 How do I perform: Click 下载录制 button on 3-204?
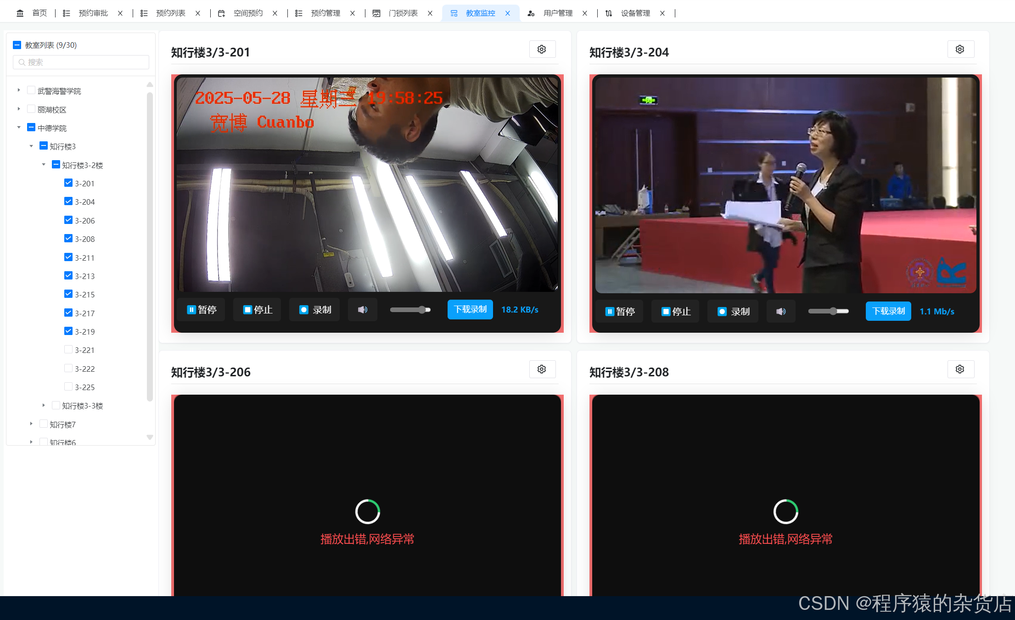[888, 311]
